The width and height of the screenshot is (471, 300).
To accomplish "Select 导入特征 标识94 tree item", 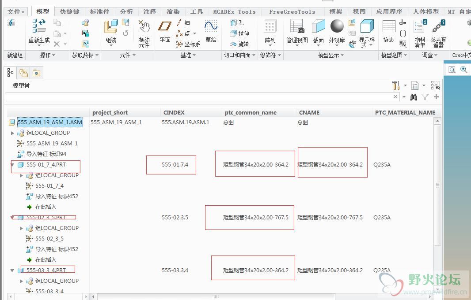I will point(46,154).
